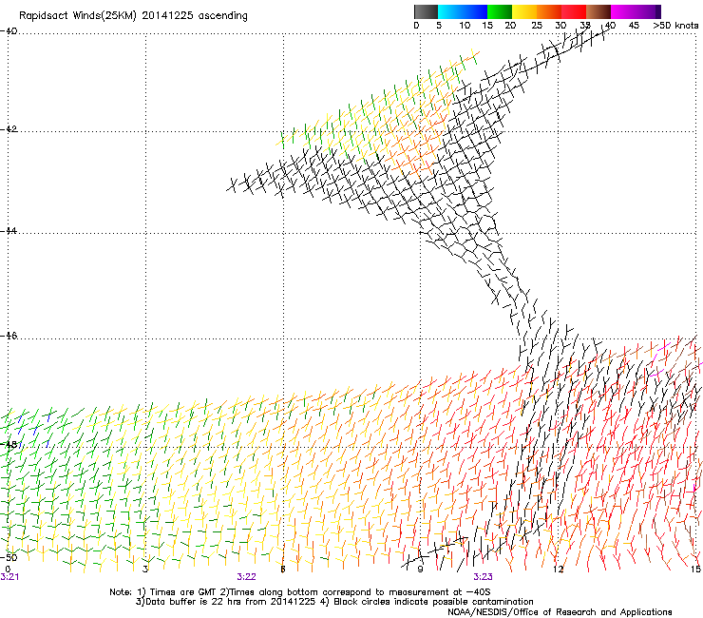
Task: Click the orange 25-30 knots legend swatch
Action: coord(549,11)
